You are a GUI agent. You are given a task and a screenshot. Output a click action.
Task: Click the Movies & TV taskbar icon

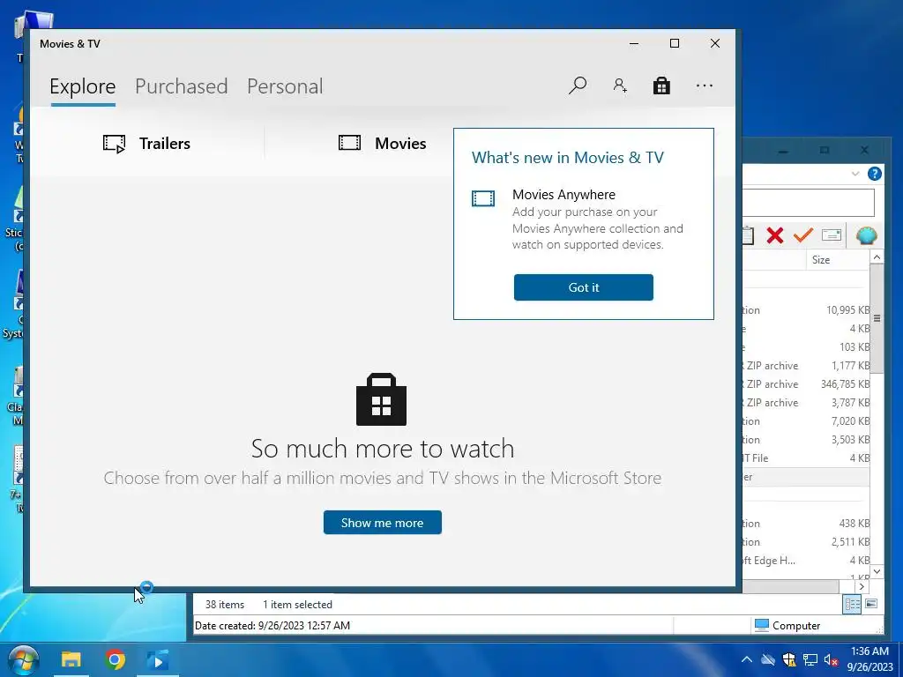click(157, 659)
